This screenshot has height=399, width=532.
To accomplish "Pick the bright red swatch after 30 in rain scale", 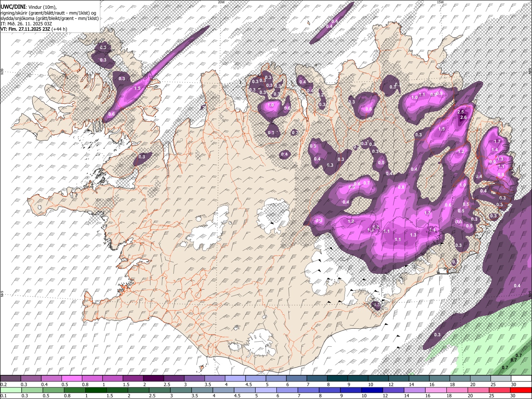I will click(521, 390).
